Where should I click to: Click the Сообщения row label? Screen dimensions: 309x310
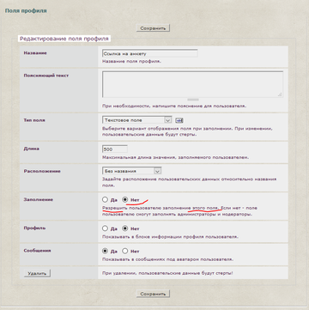pos(37,251)
